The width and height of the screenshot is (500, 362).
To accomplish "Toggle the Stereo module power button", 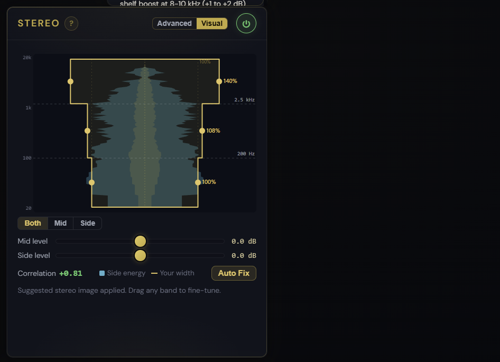I will pos(246,24).
